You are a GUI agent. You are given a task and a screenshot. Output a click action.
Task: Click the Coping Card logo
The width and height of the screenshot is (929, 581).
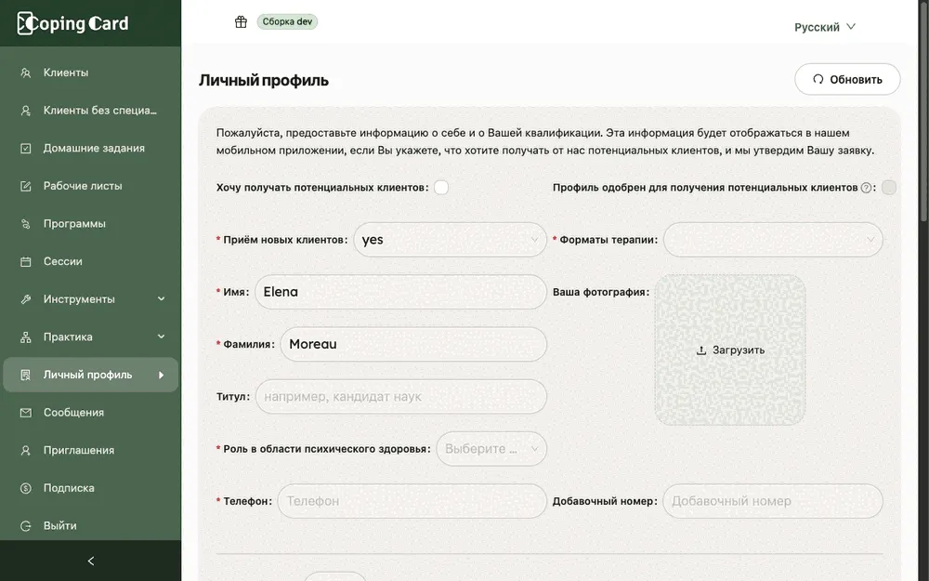[72, 23]
